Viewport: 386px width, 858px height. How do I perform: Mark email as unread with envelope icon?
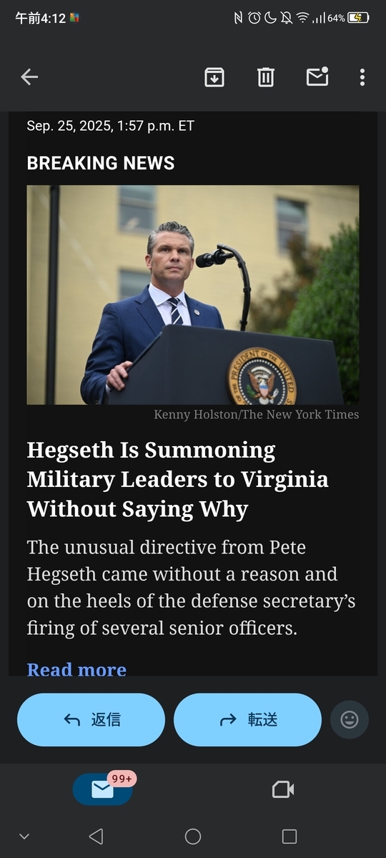[x=317, y=77]
